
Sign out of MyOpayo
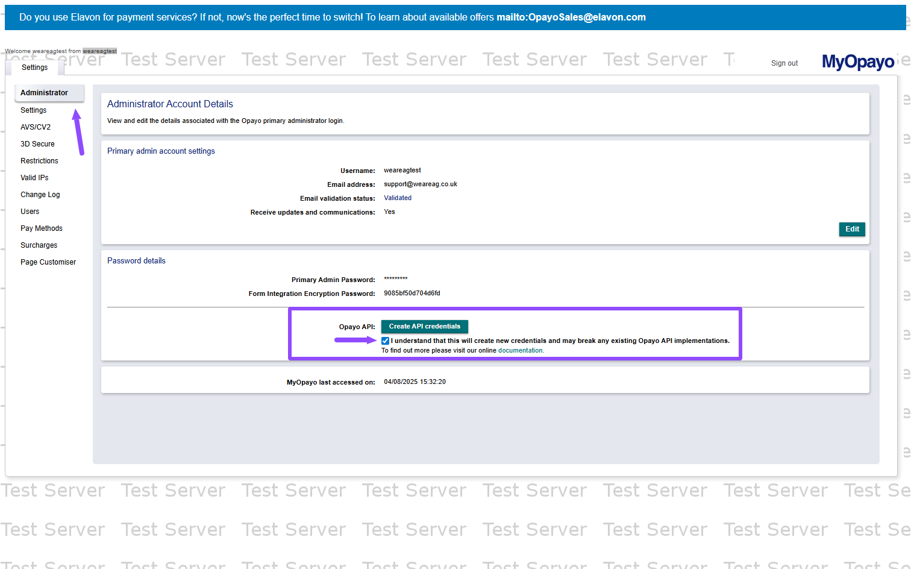[x=784, y=63]
